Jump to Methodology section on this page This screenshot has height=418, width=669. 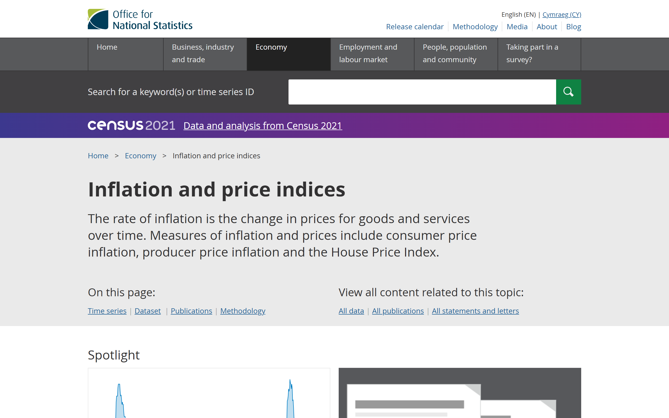(x=243, y=311)
